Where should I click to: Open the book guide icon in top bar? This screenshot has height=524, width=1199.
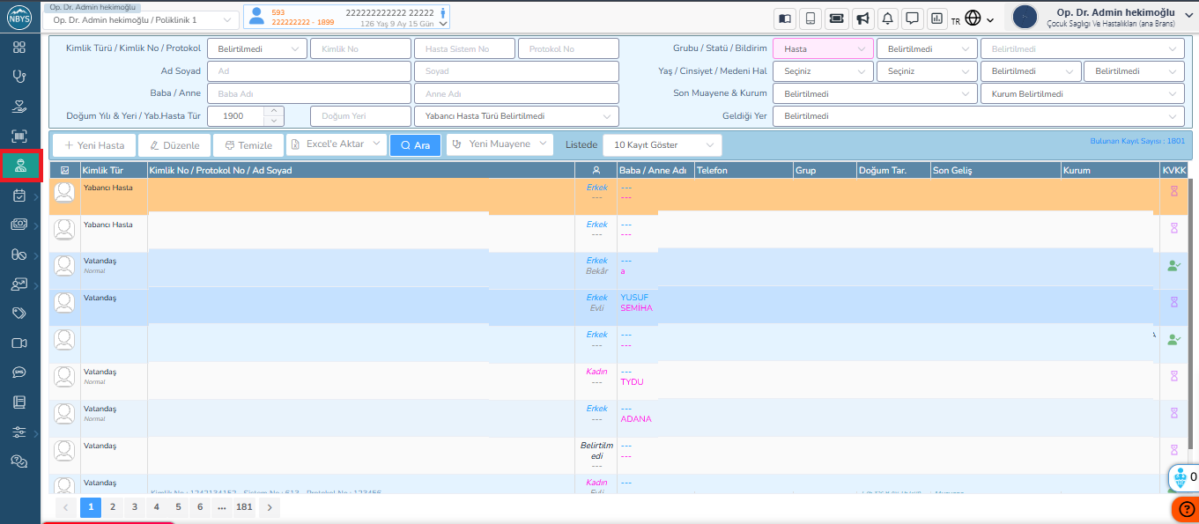(x=786, y=18)
